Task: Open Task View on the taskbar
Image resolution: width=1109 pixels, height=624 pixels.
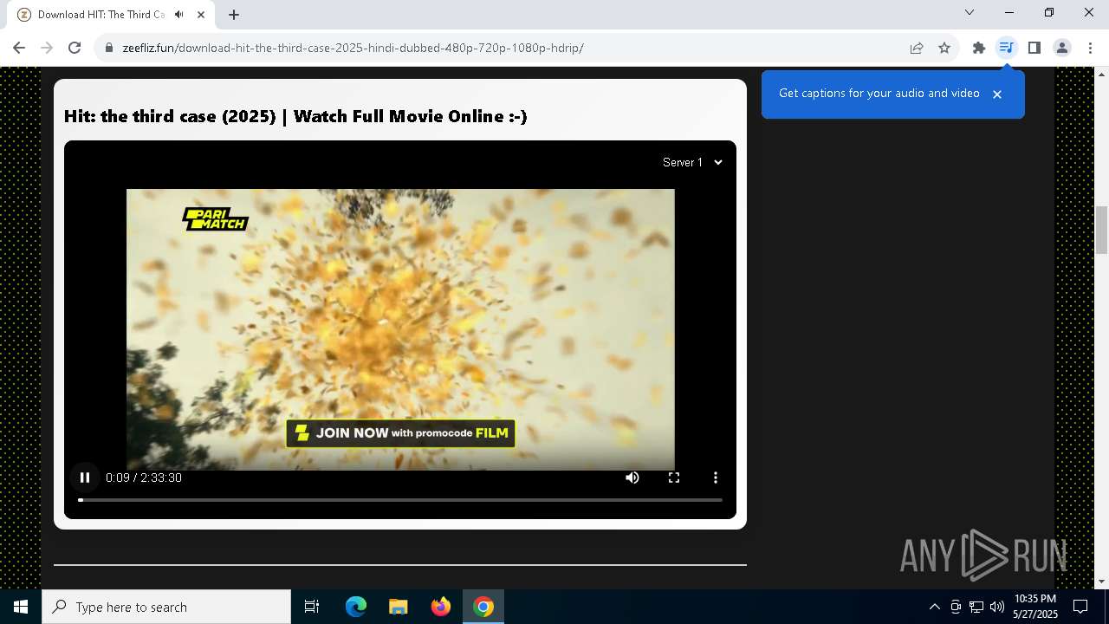Action: tap(312, 607)
